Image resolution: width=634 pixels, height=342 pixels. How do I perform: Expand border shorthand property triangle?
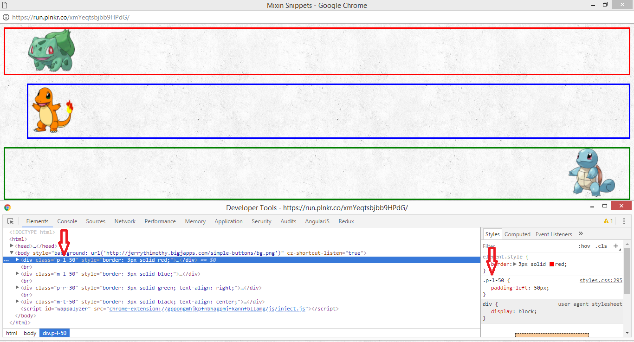[515, 264]
